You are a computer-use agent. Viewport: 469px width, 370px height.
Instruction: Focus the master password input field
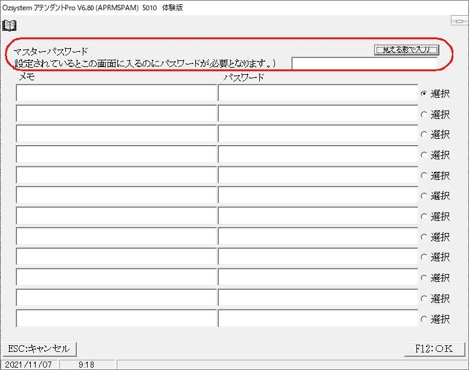coord(364,64)
